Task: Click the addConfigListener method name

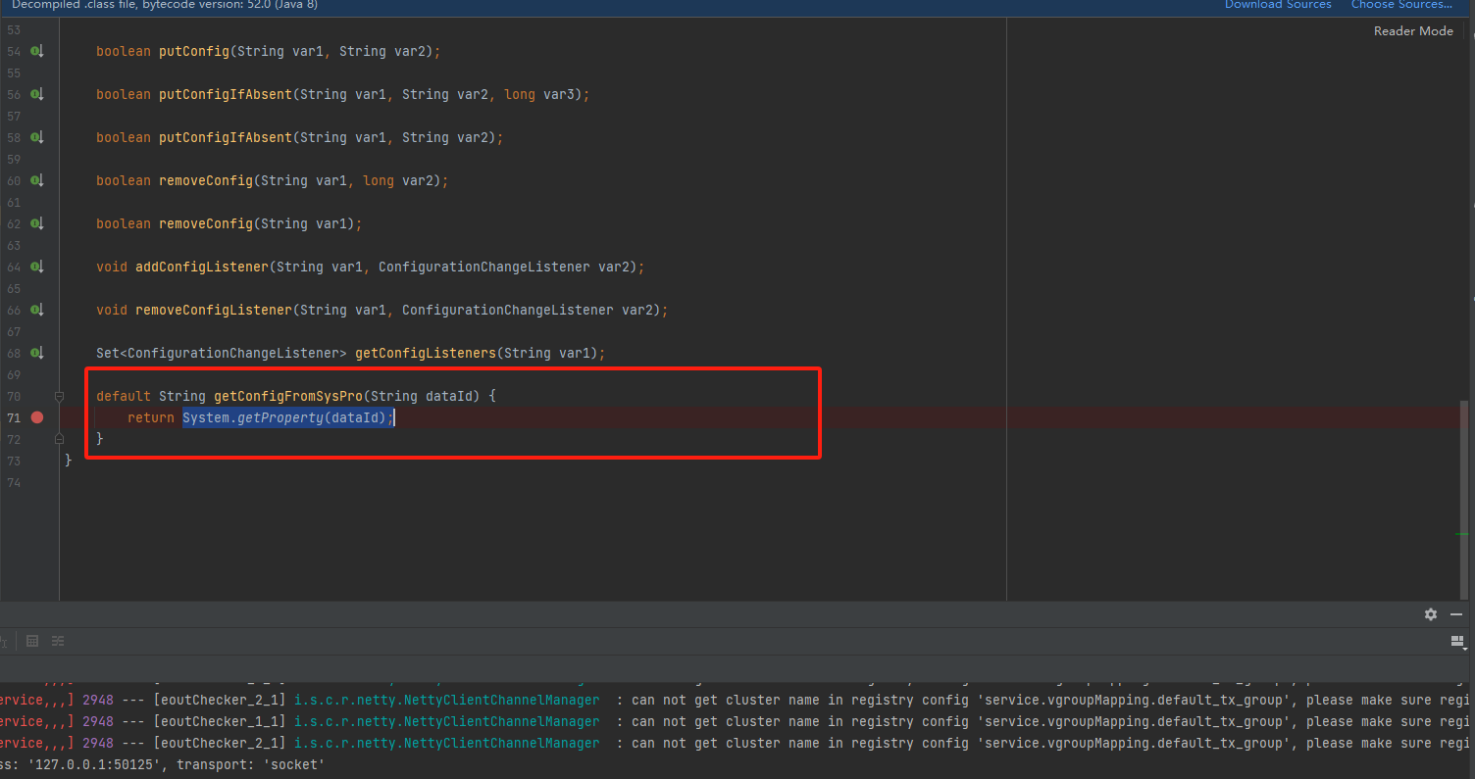Action: (202, 267)
